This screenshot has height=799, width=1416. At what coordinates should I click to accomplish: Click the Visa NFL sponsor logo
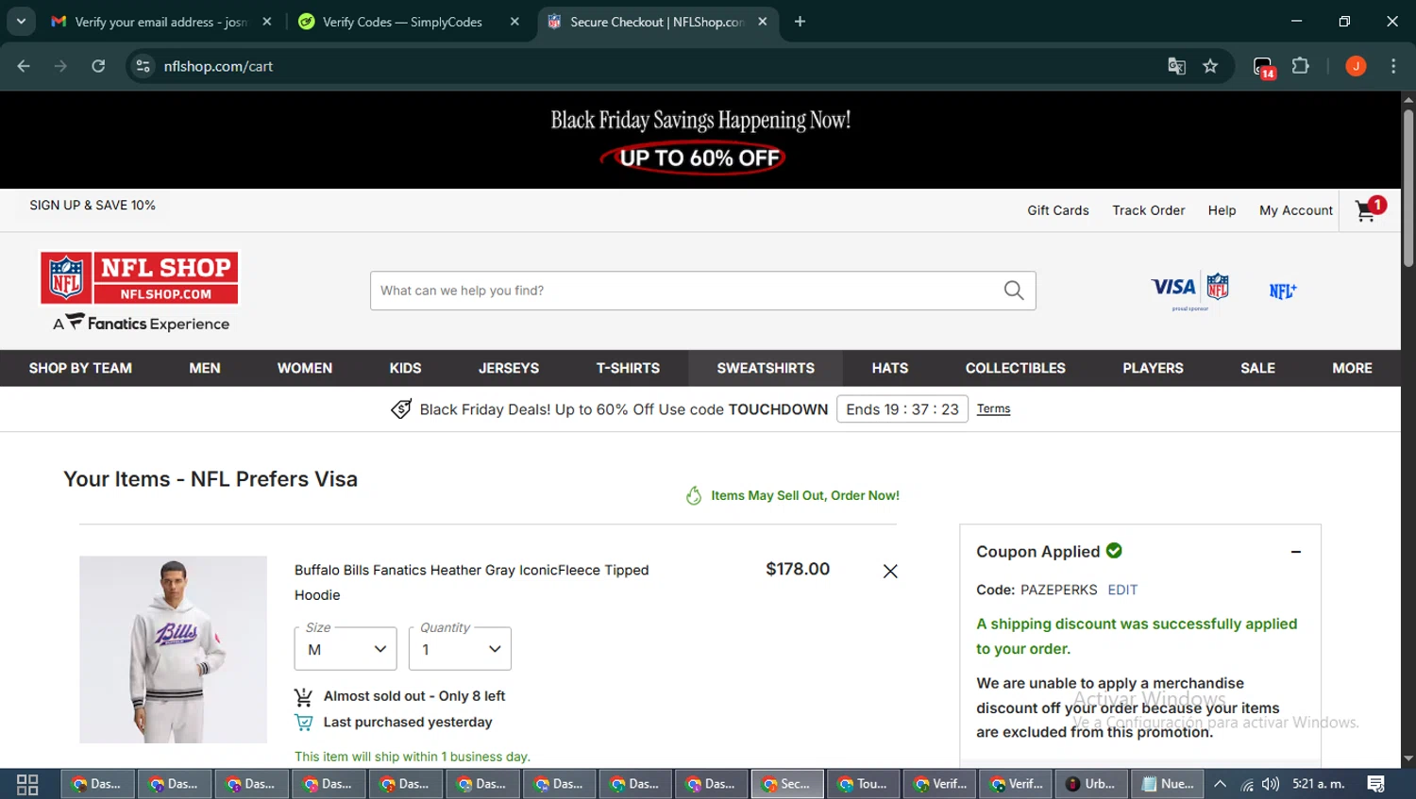coord(1190,291)
